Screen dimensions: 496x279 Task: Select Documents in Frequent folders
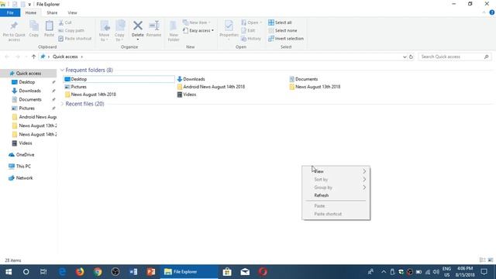pyautogui.click(x=303, y=79)
